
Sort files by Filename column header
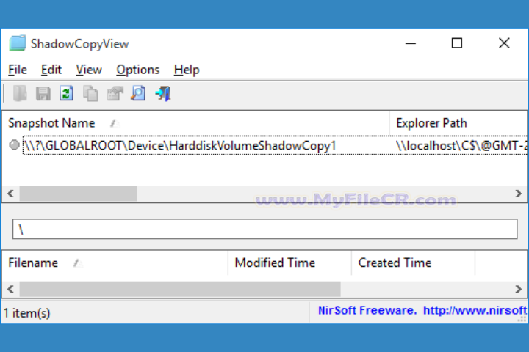click(x=115, y=263)
